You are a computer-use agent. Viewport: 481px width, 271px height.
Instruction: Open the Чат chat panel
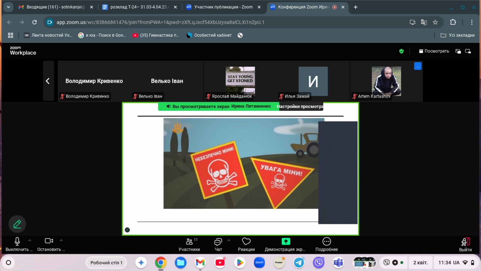click(218, 244)
